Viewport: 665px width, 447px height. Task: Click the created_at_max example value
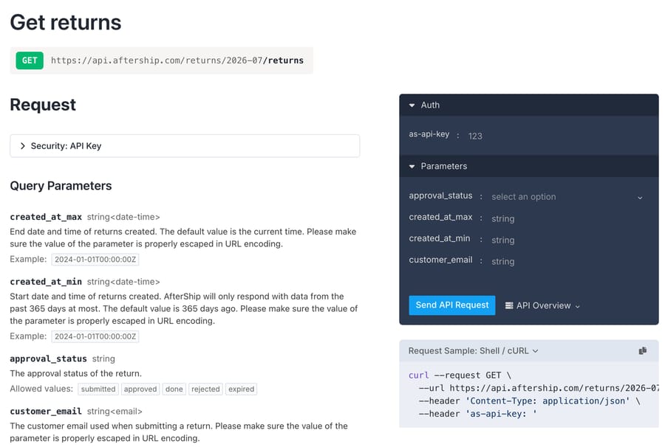coord(95,260)
